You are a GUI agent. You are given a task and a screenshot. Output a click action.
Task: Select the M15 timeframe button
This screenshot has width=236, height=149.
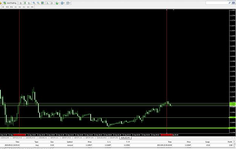click(7, 7)
